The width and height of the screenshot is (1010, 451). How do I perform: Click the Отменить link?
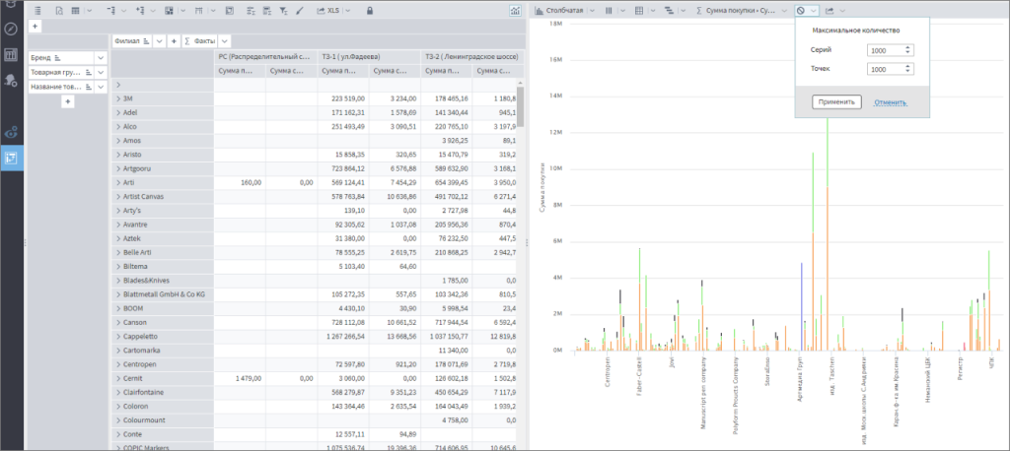[889, 101]
